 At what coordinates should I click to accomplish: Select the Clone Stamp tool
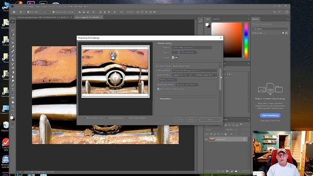(x=13, y=60)
